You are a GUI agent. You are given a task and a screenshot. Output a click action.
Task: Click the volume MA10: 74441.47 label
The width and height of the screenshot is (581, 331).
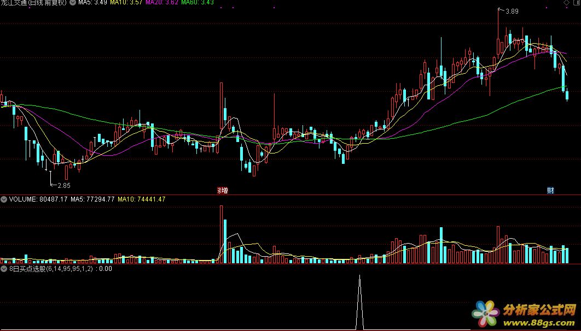142,199
